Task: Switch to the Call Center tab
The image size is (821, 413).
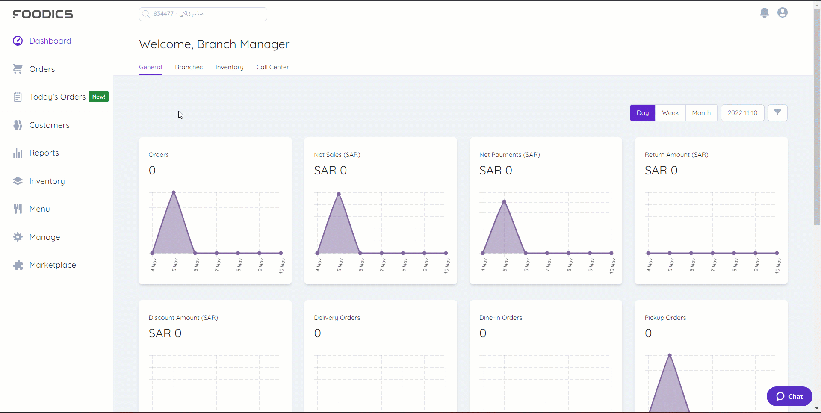Action: tap(272, 67)
